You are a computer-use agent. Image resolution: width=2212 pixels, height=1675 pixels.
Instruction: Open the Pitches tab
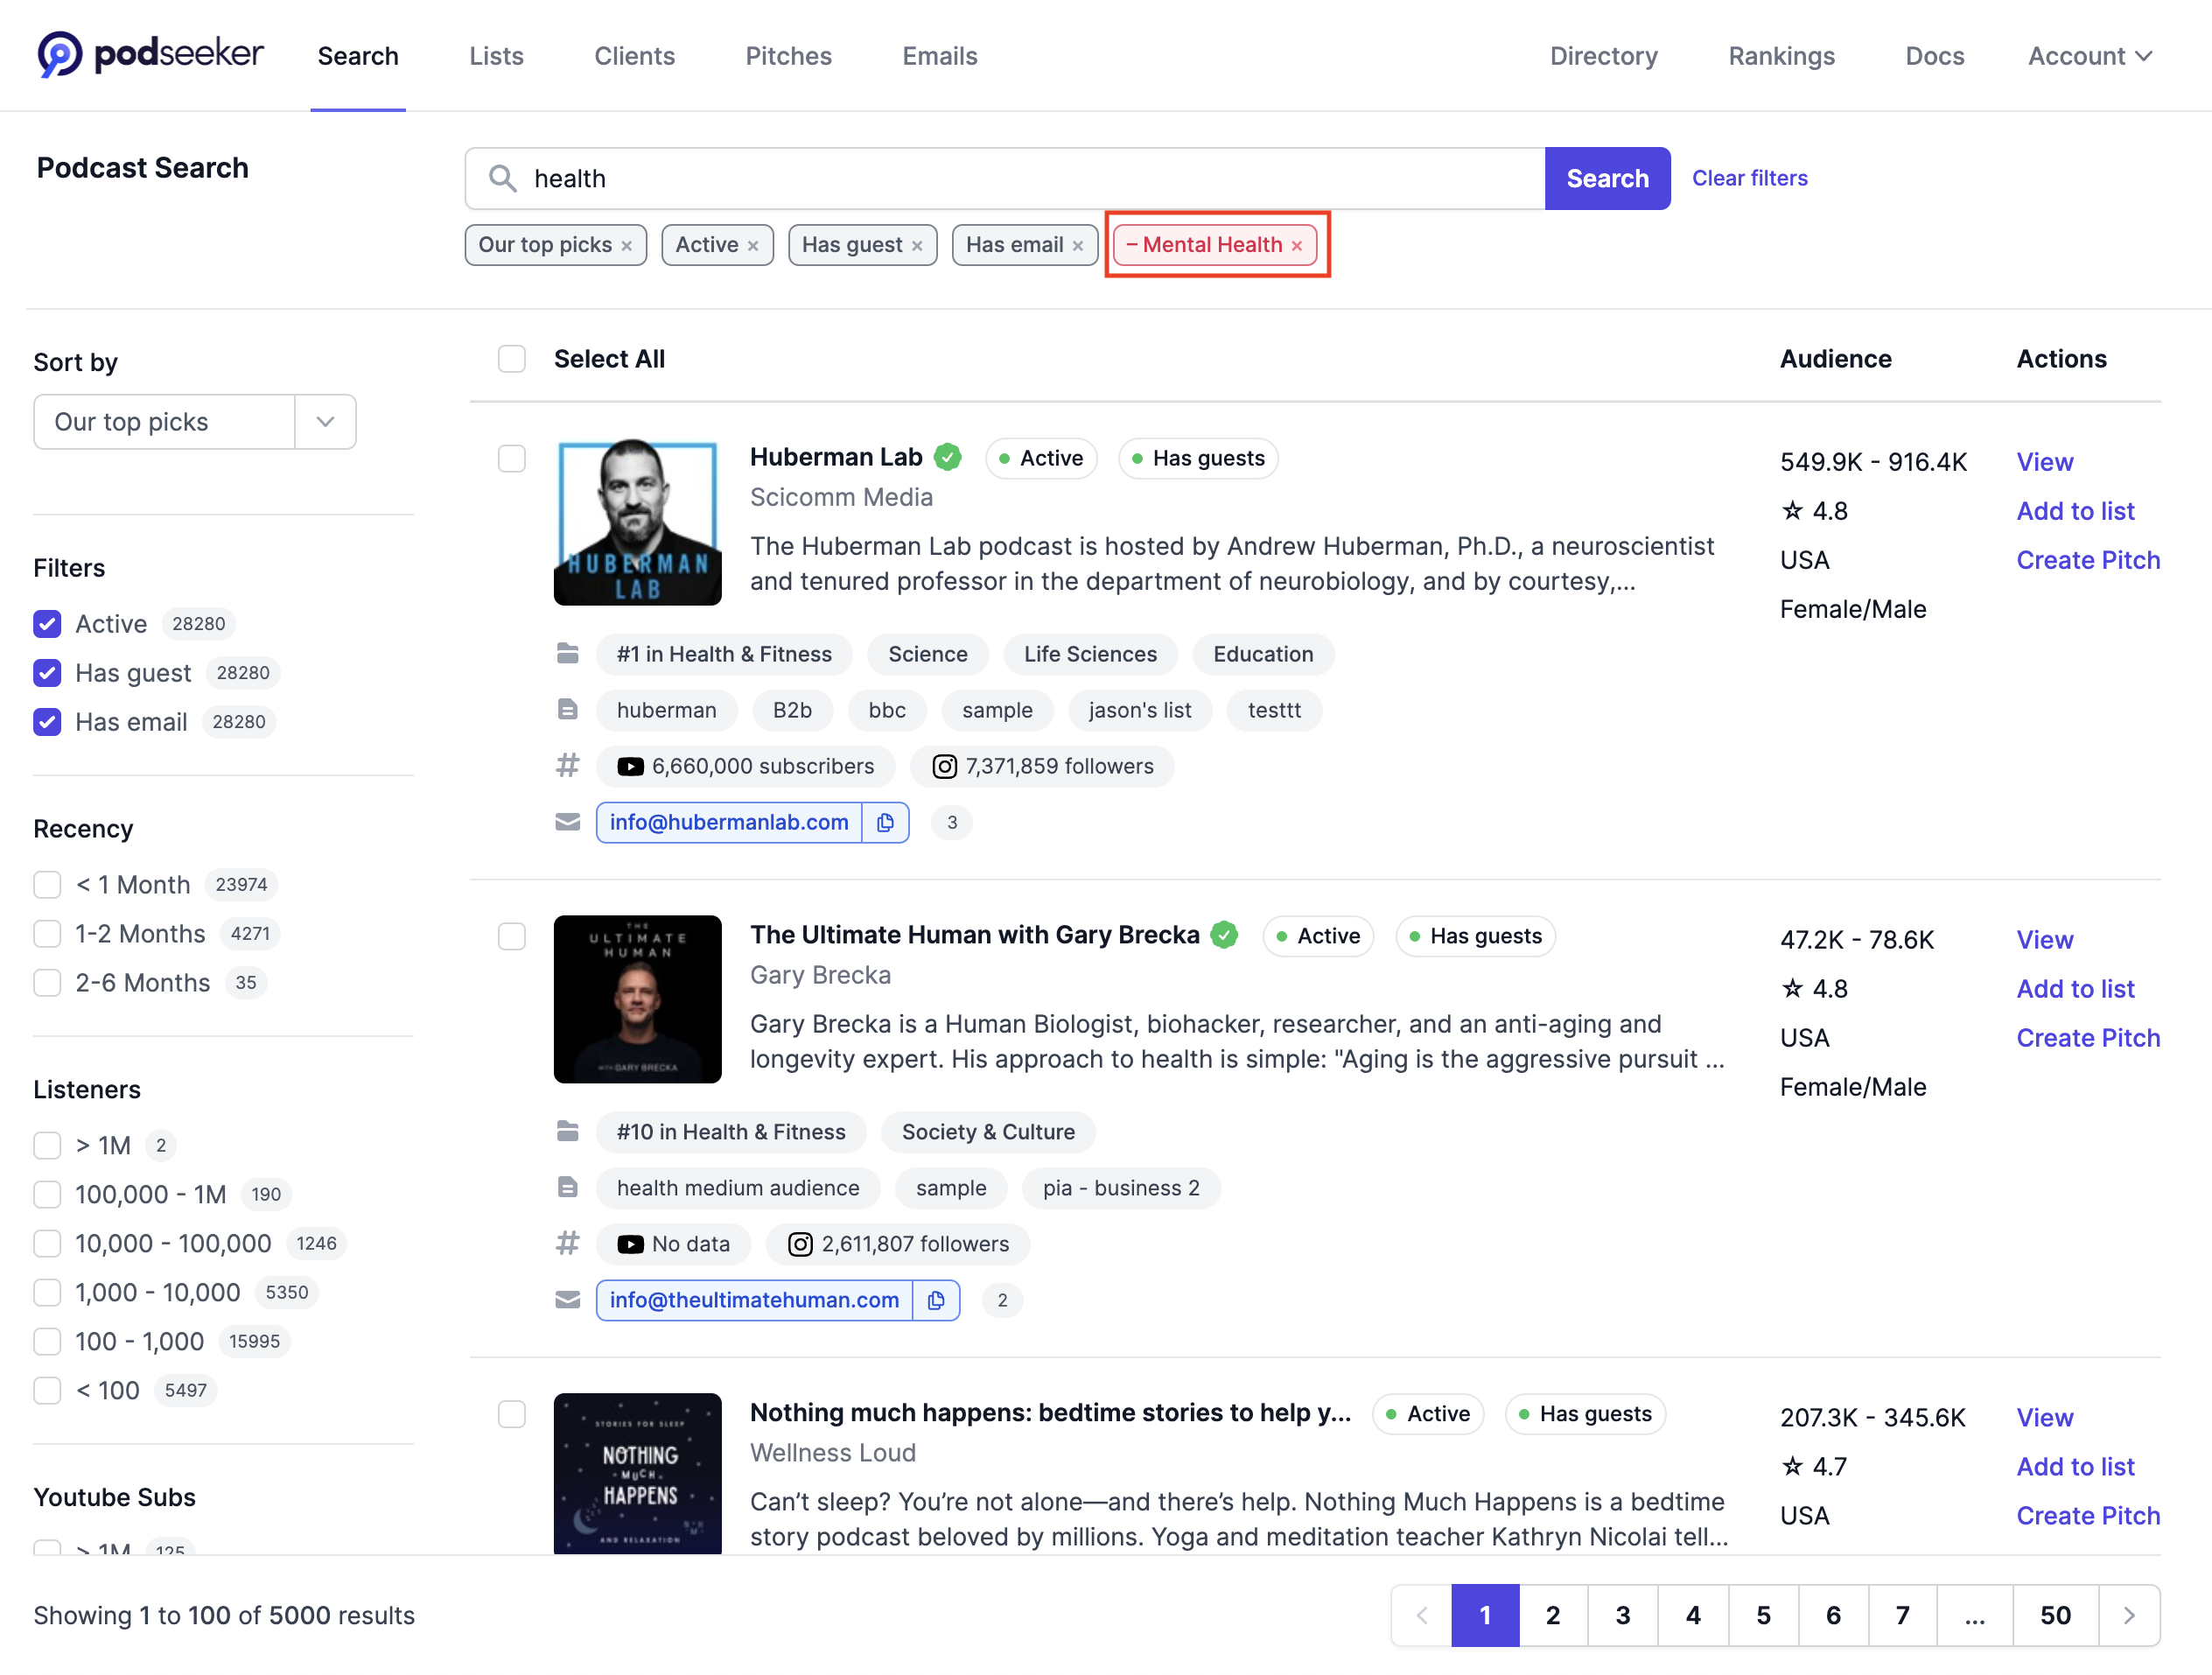pyautogui.click(x=789, y=56)
